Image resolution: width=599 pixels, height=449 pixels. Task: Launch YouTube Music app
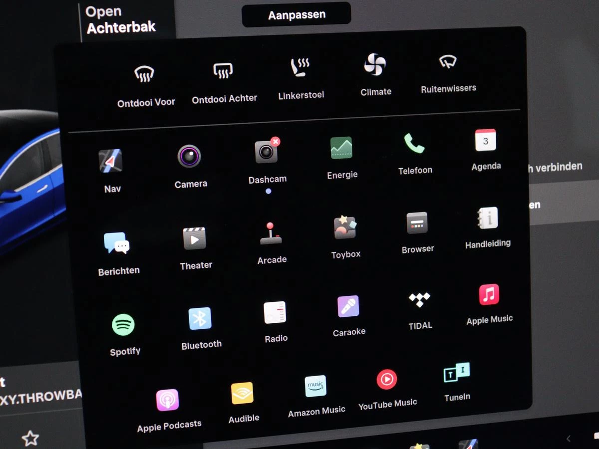387,380
